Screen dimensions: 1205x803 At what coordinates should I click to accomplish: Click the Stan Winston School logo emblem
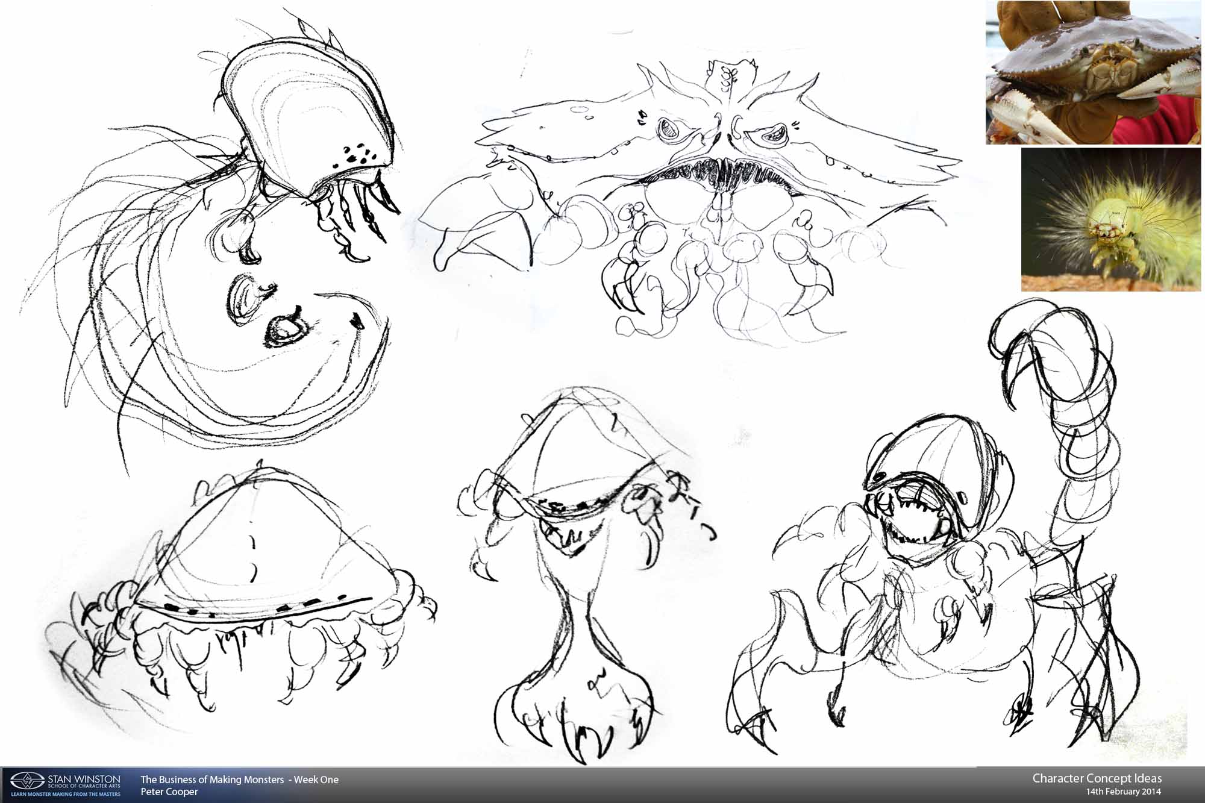(x=27, y=781)
